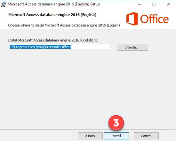Viewport: 176px width, 141px height.
Task: Open the Browse… folder picker
Action: (132, 47)
